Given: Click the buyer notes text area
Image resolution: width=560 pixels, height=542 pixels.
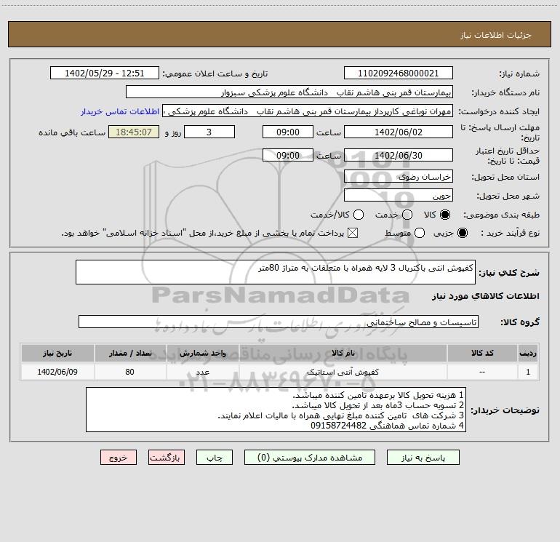Looking at the screenshot, I should (276, 410).
